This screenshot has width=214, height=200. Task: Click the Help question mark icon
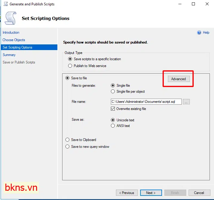coord(199,32)
